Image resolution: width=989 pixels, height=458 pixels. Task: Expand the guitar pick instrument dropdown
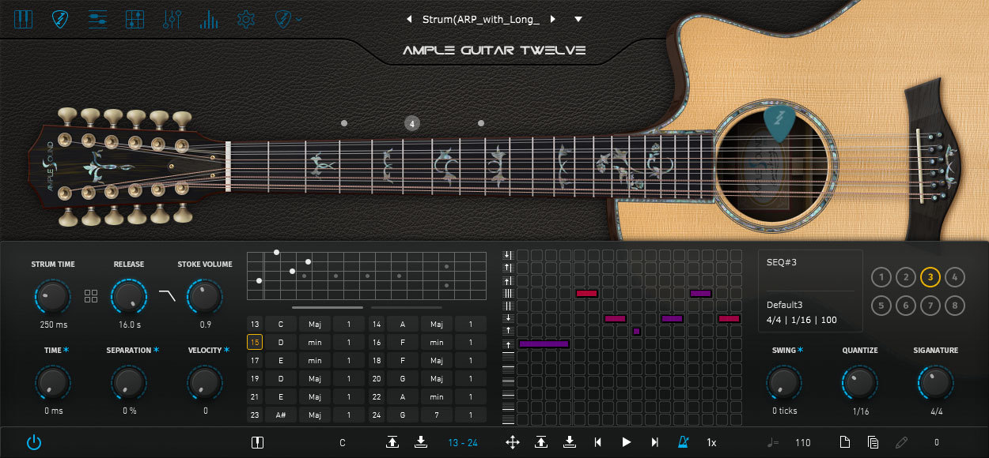click(x=288, y=19)
